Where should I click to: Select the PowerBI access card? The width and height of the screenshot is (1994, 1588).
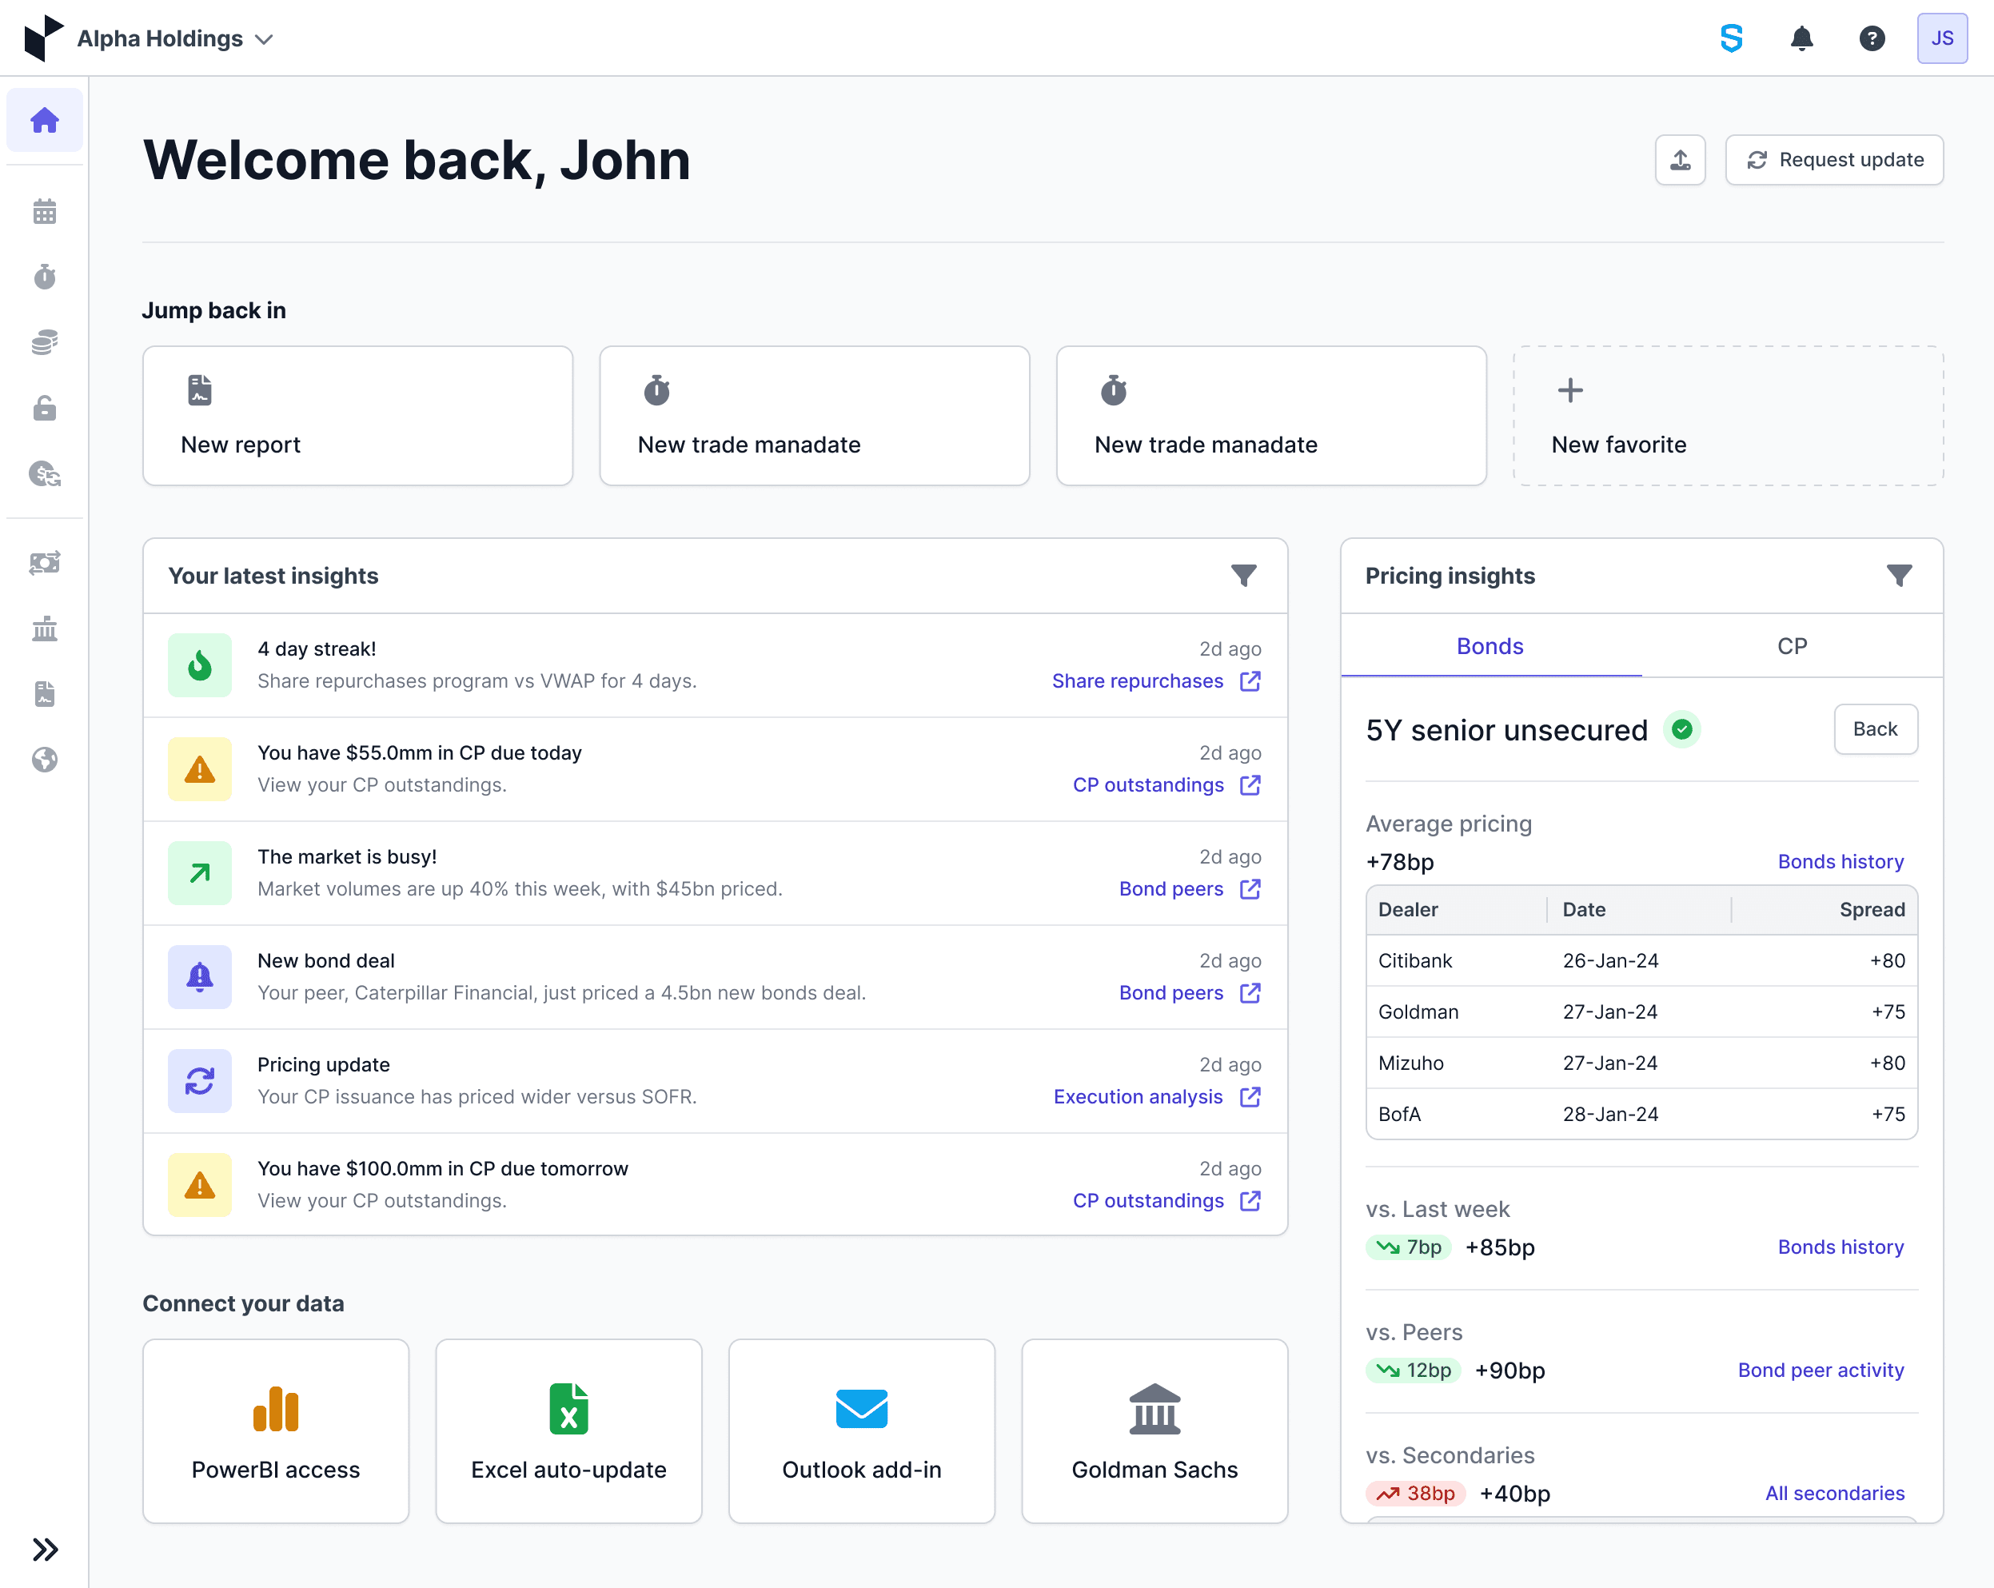[276, 1430]
